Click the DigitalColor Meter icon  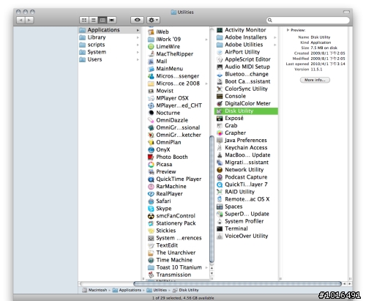point(220,103)
